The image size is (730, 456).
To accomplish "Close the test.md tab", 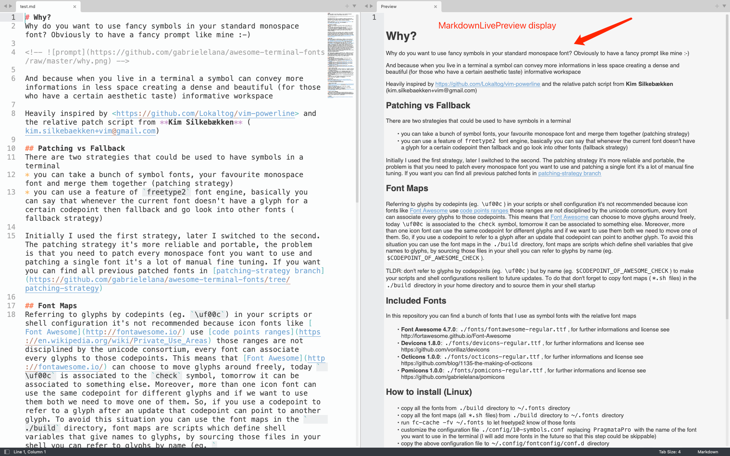I will coord(75,6).
